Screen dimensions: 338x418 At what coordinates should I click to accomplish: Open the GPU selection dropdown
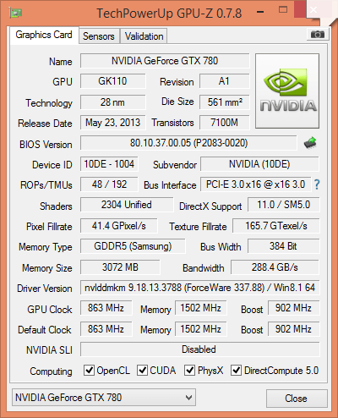pyautogui.click(x=104, y=398)
